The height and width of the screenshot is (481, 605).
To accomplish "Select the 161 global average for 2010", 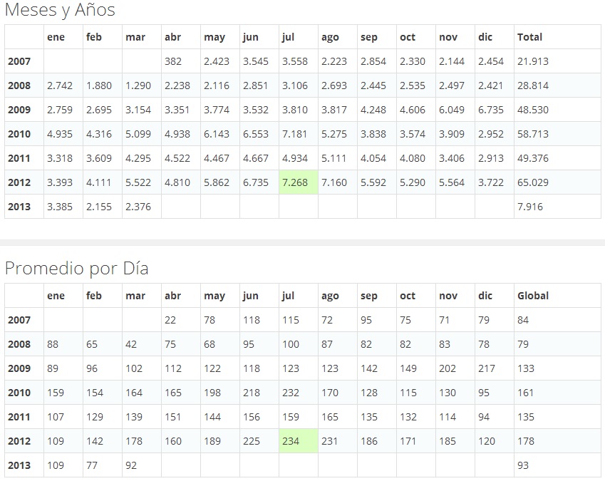I will click(526, 393).
